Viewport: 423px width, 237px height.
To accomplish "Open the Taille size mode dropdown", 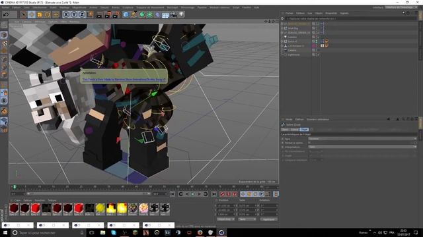I will pos(247,219).
